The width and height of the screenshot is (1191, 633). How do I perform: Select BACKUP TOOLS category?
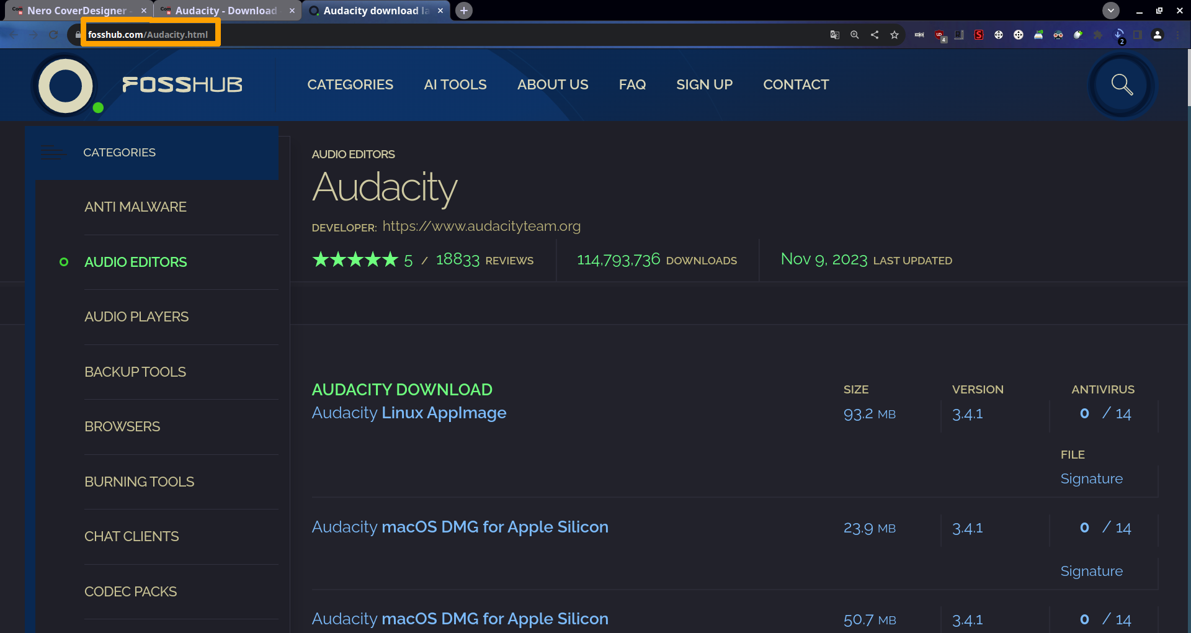click(x=135, y=372)
